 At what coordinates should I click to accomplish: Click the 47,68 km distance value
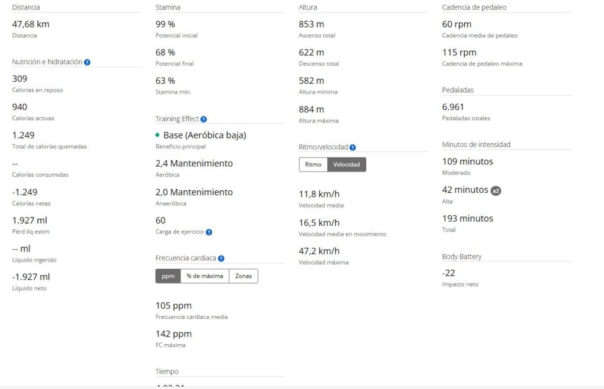pyautogui.click(x=31, y=24)
